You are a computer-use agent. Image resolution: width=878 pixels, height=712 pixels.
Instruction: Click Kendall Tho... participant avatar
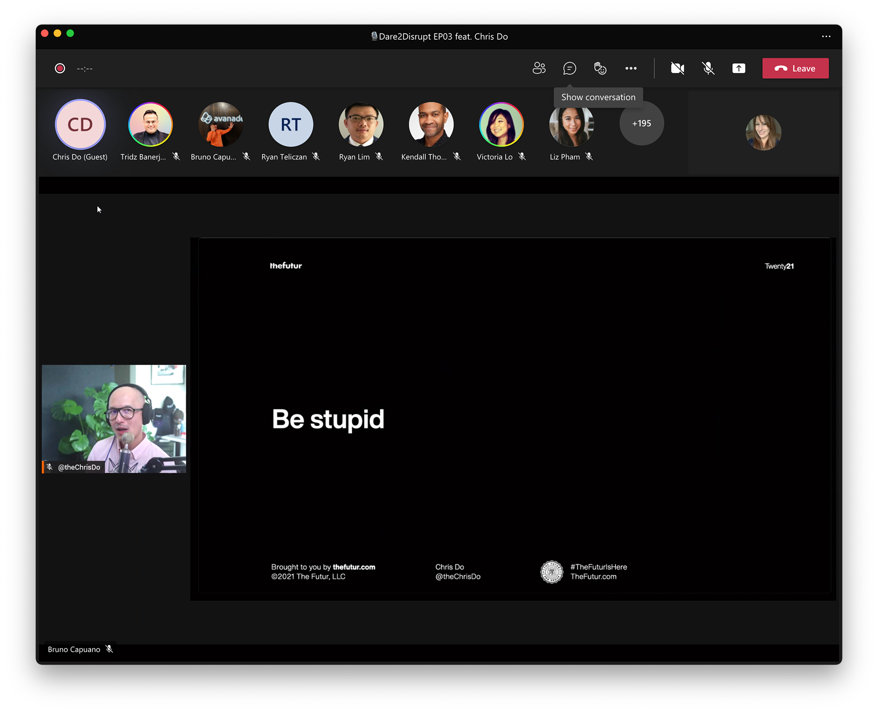(431, 124)
